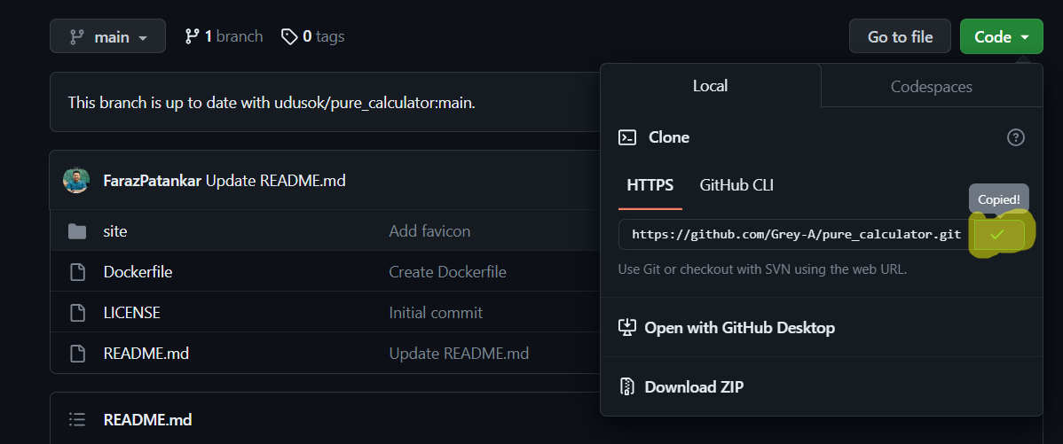The image size is (1063, 444).
Task: Click the Dockerfile file icon
Action: pyautogui.click(x=78, y=272)
